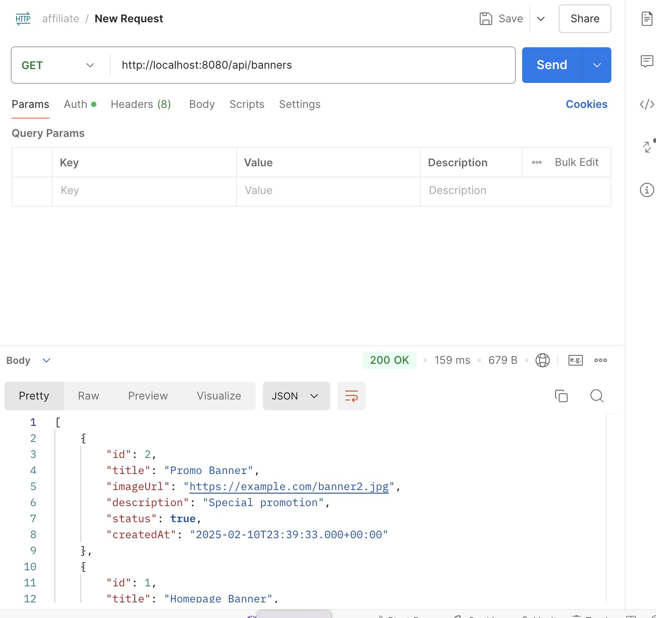Click the 159 ms response time

tap(452, 360)
